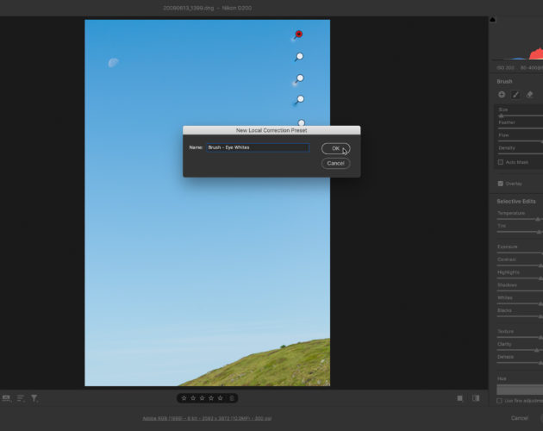The height and width of the screenshot is (431, 543).
Task: Select the eraser icon in the Brush panel
Action: pos(529,94)
